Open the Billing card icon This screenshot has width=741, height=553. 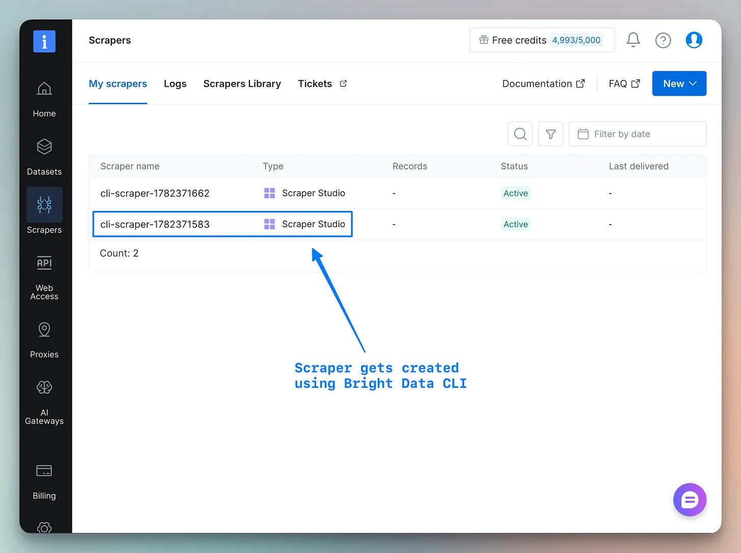tap(44, 471)
